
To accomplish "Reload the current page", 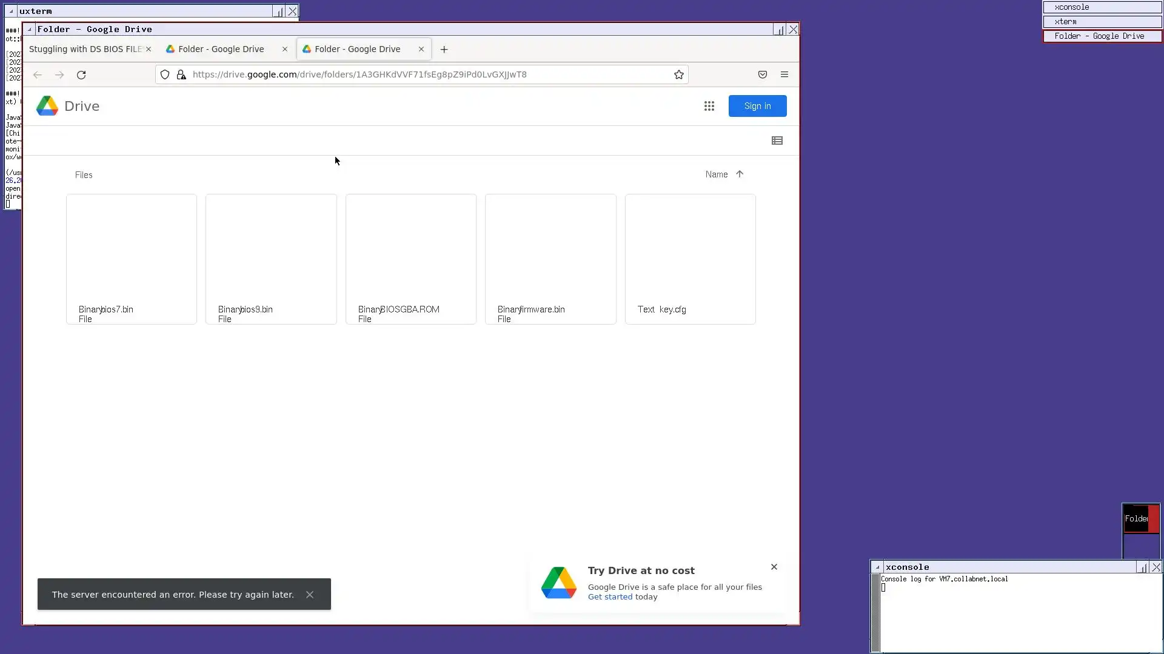I will click(81, 74).
